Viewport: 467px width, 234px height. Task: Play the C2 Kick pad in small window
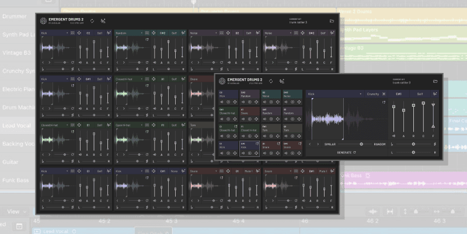pyautogui.click(x=228, y=102)
